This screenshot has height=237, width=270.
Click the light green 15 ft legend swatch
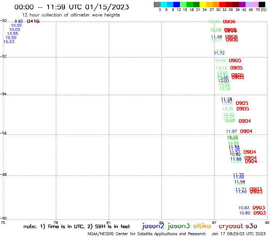(x=183, y=4)
